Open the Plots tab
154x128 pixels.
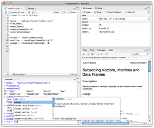coord(92,50)
